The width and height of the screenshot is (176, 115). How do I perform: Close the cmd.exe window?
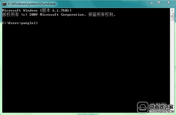coord(168,2)
